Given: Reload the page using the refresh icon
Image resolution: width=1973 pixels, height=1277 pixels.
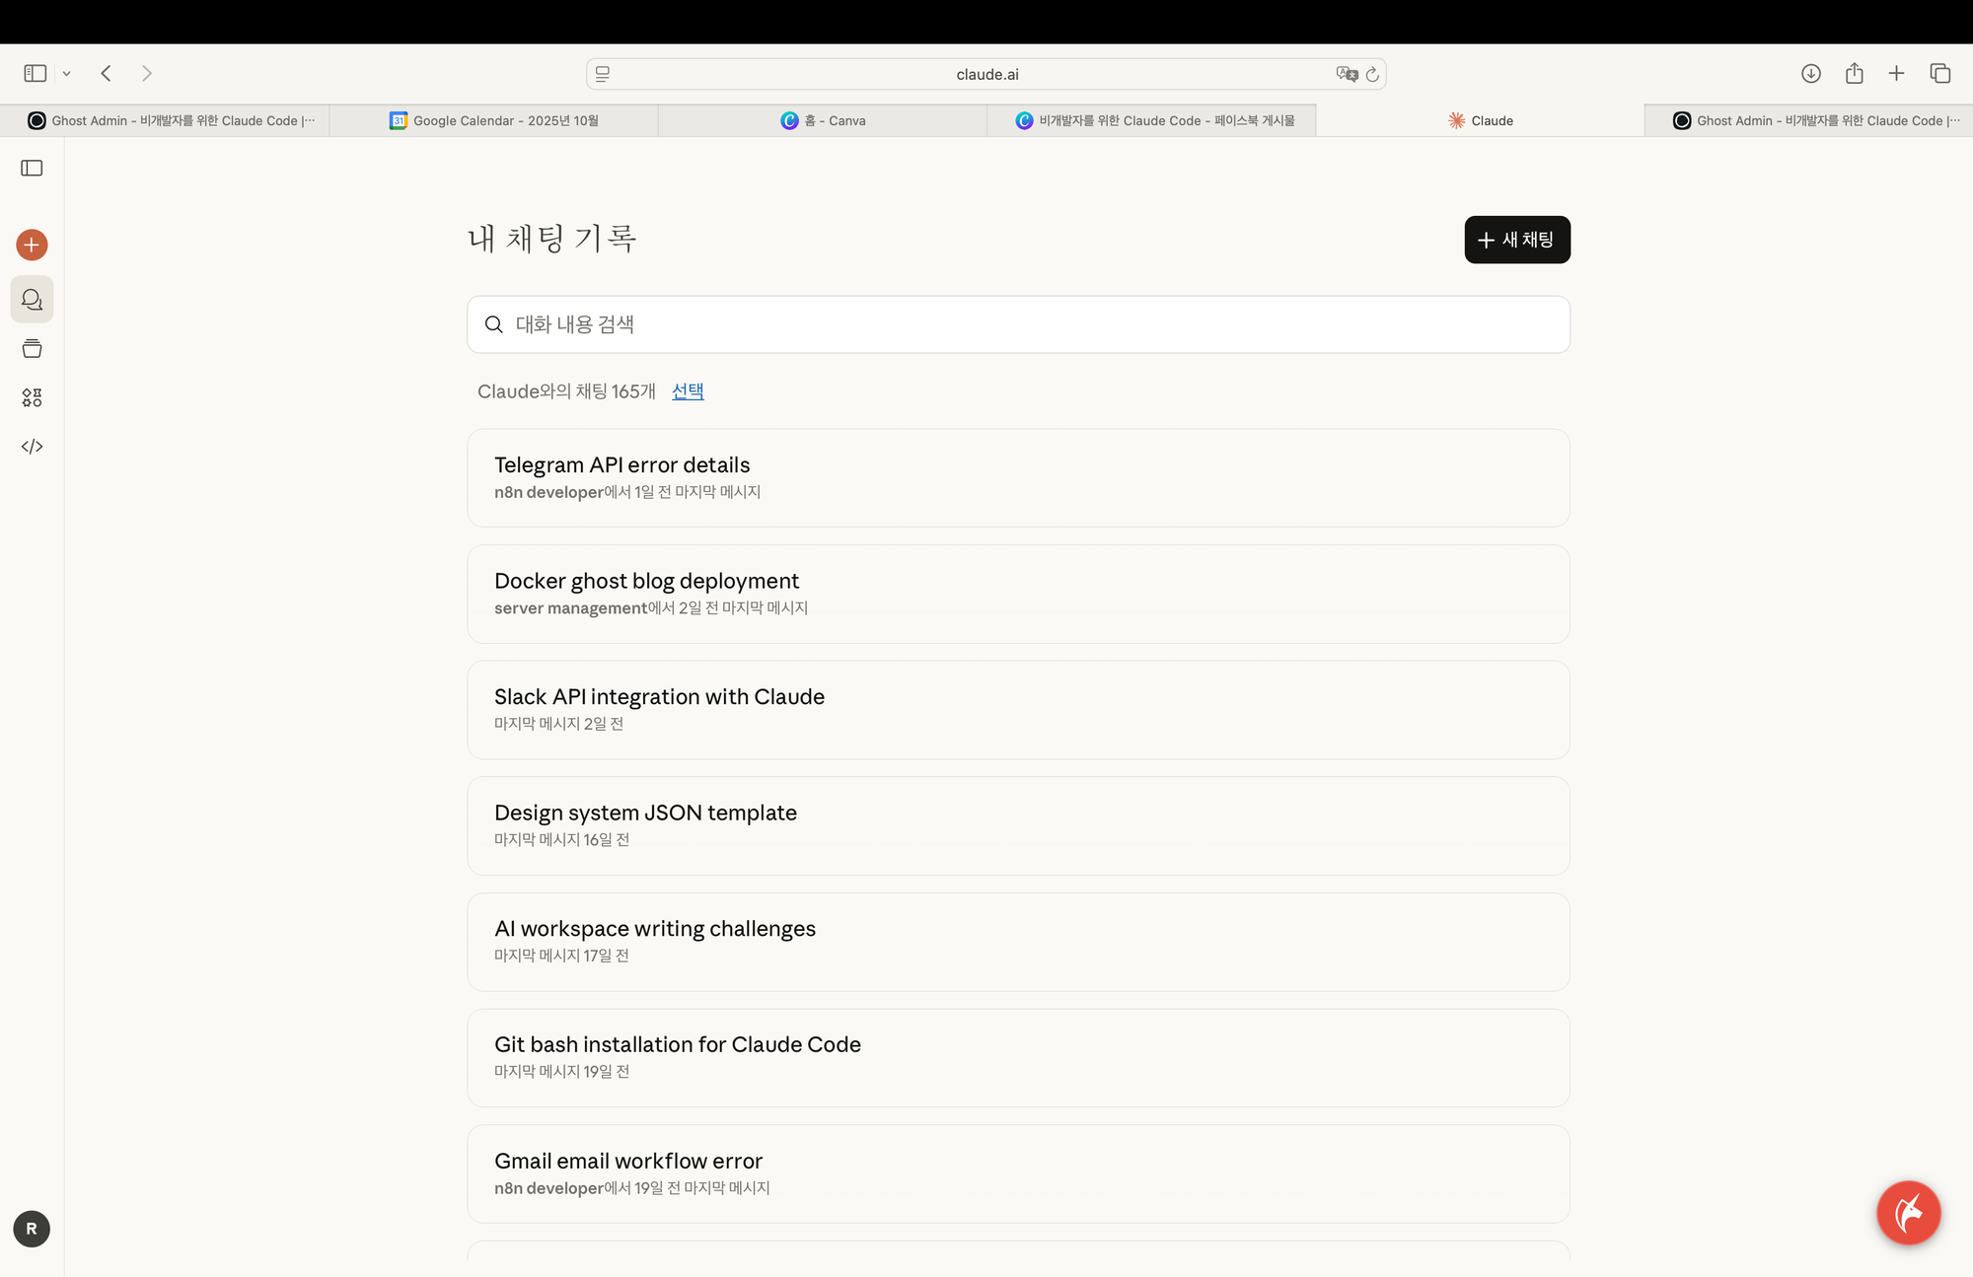Looking at the screenshot, I should coord(1373,73).
